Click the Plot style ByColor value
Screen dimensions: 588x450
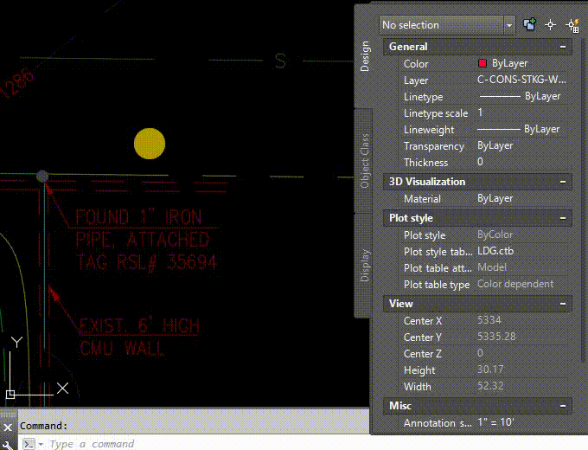click(495, 235)
